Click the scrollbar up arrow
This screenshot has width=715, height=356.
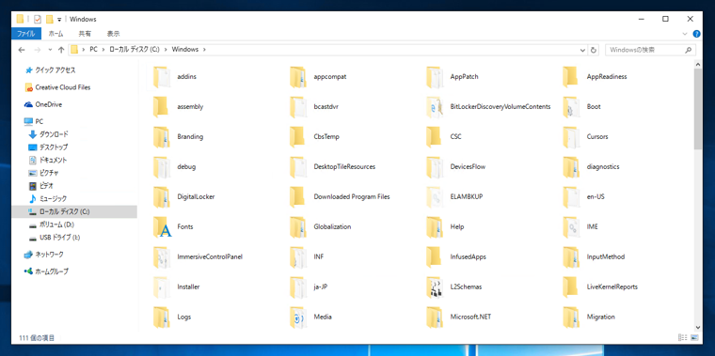coord(698,65)
